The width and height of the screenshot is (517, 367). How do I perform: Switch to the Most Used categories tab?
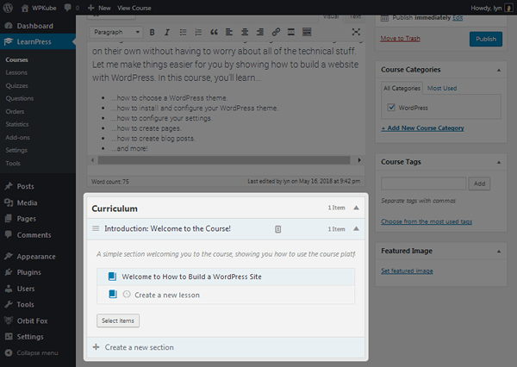point(442,89)
